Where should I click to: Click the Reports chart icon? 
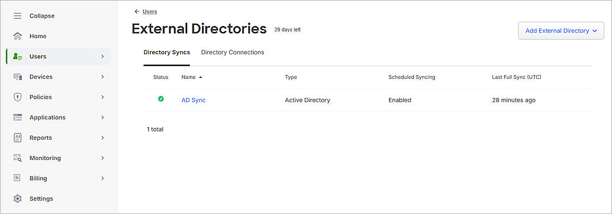pyautogui.click(x=18, y=138)
